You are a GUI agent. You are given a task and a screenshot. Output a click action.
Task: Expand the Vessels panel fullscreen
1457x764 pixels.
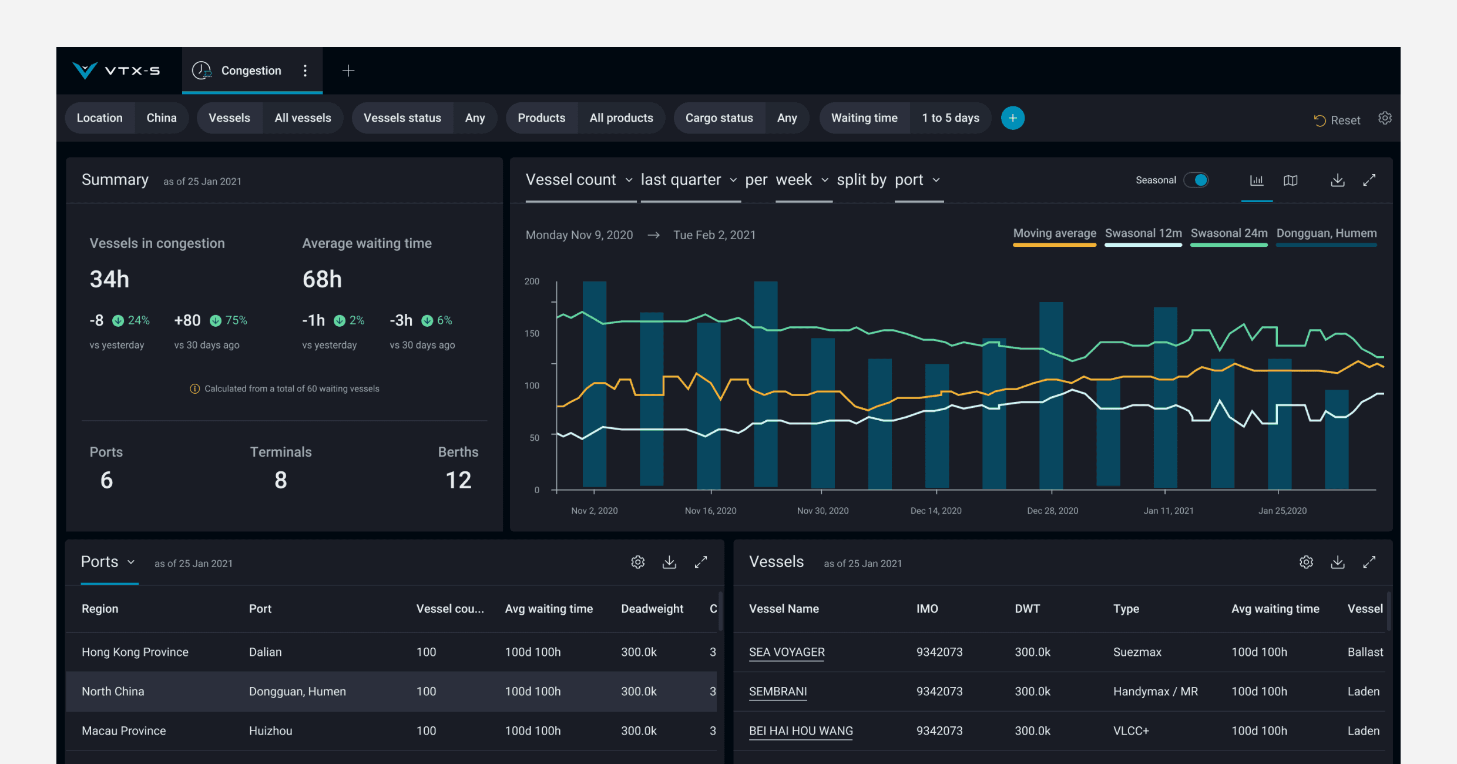point(1369,562)
